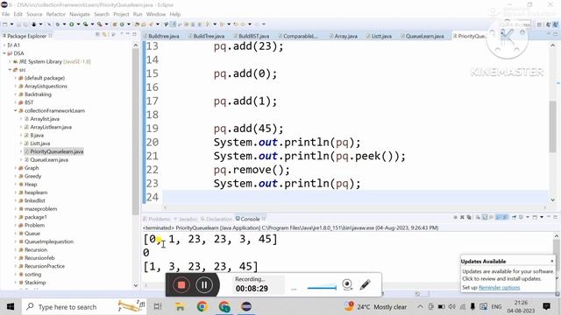Screen dimensions: 561x315
Task: Click the Debug bug toolbar icon
Action: point(57,24)
